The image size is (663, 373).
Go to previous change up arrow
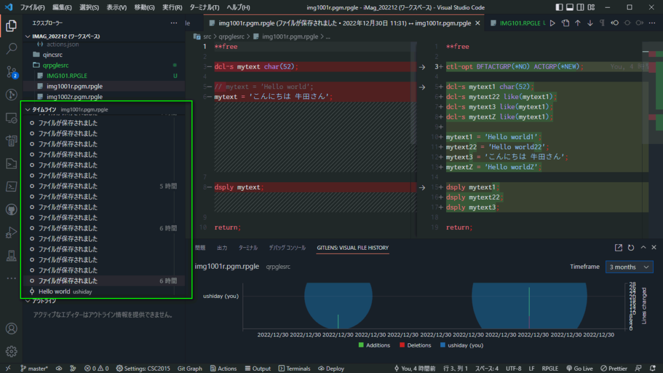coord(578,23)
